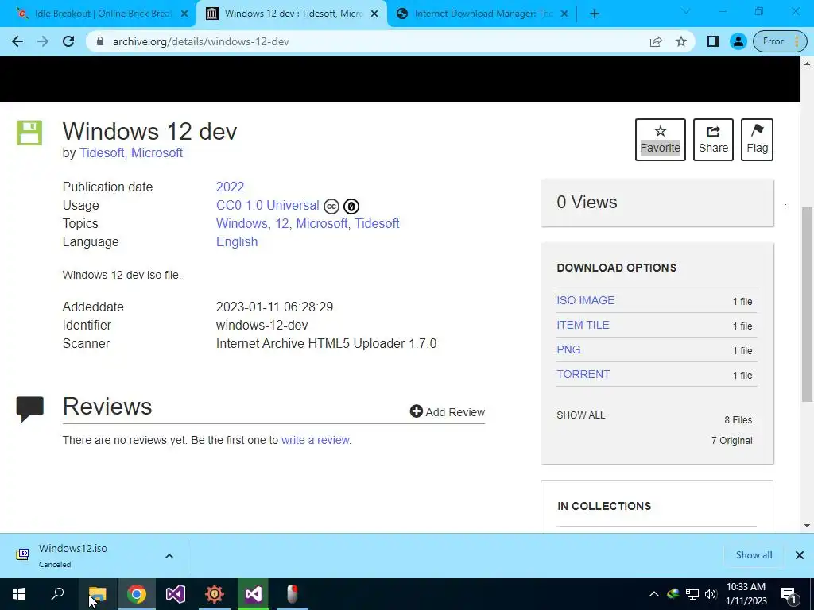Open the orange gear app in taskbar
The width and height of the screenshot is (814, 610).
tap(215, 594)
